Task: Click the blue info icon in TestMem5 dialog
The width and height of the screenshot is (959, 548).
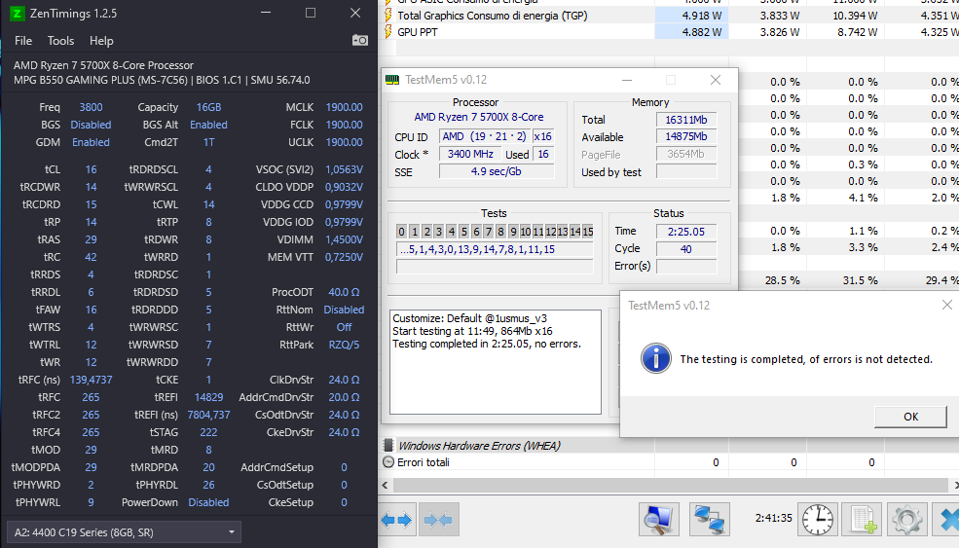Action: coord(655,358)
